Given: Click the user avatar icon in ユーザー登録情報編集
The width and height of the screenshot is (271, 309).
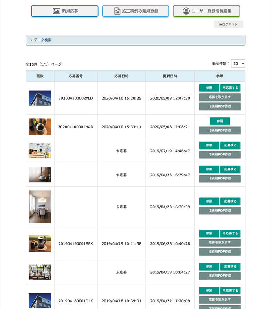Looking at the screenshot, I should 186,11.
